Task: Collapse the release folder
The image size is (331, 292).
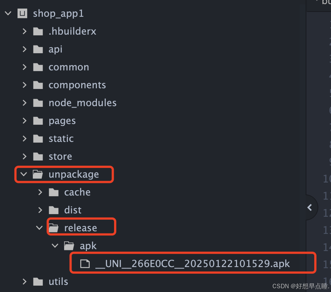Action: pyautogui.click(x=40, y=228)
